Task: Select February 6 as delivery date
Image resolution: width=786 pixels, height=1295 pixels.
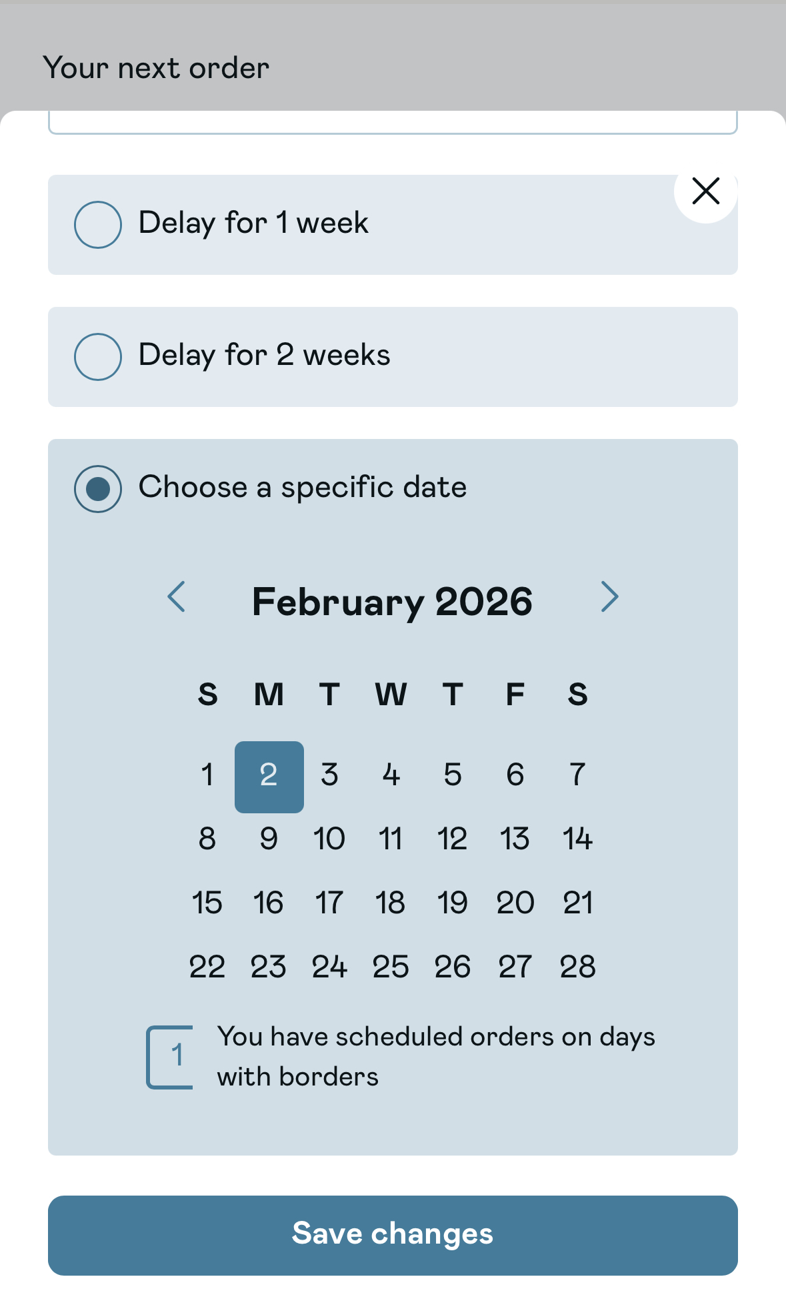Action: pos(515,776)
